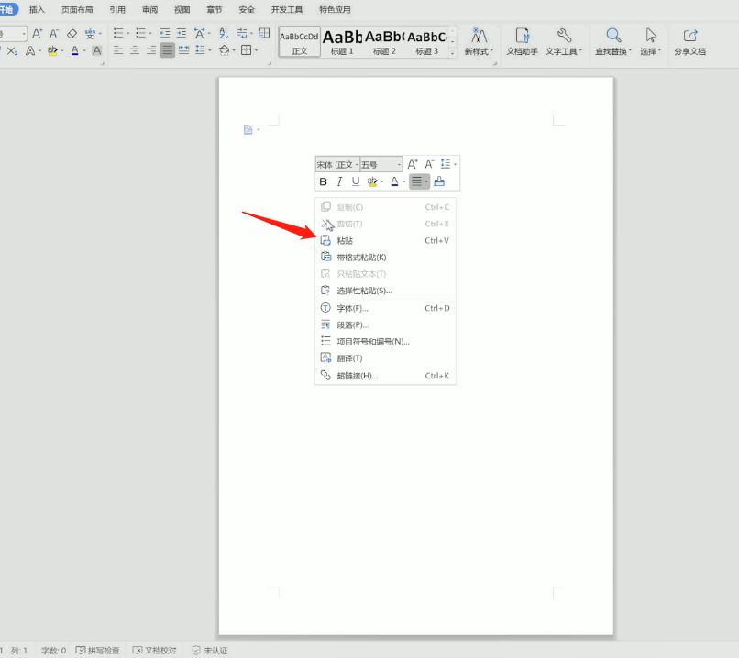Choose 粘贴 from the context menu
Viewport: 739px width, 658px height.
coord(385,241)
